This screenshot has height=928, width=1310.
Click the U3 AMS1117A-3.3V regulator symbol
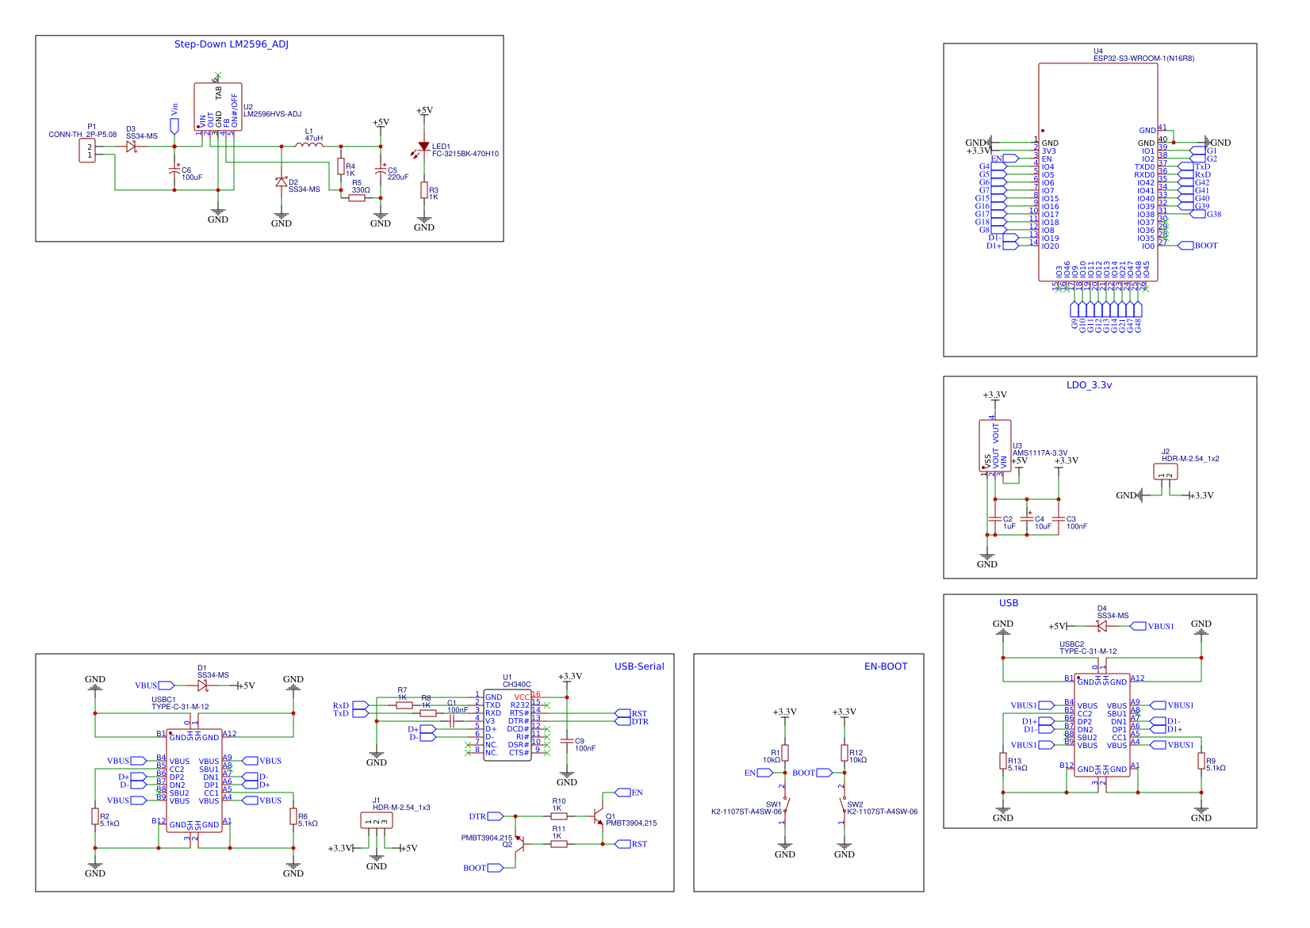(995, 446)
